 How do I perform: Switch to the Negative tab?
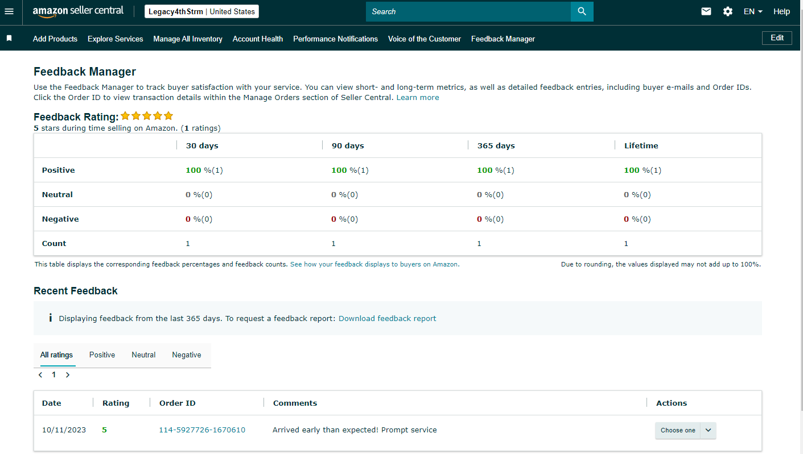[187, 355]
